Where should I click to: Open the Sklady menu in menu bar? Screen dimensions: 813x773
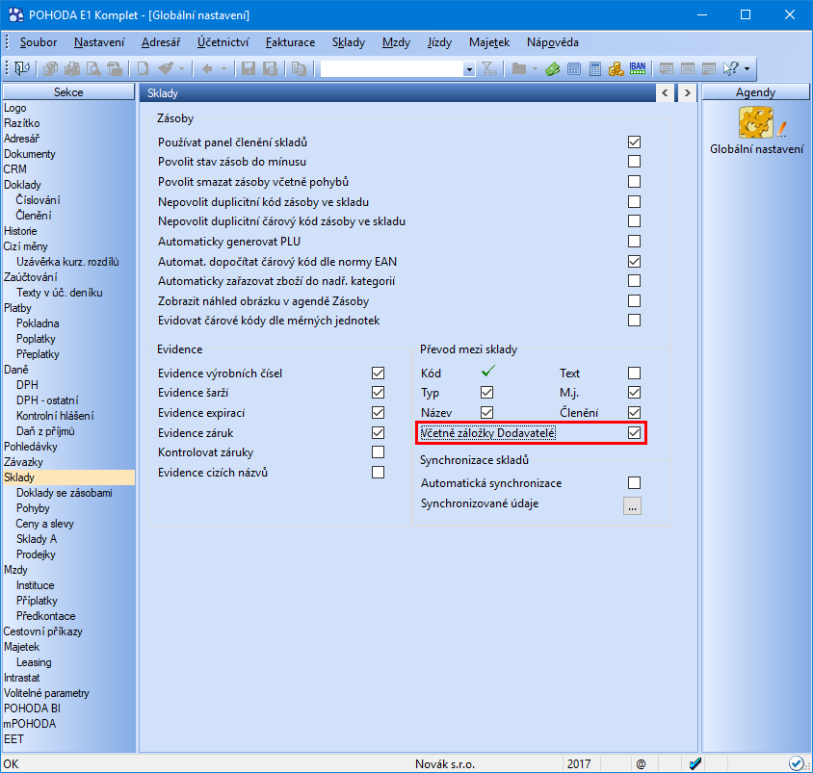coord(349,42)
